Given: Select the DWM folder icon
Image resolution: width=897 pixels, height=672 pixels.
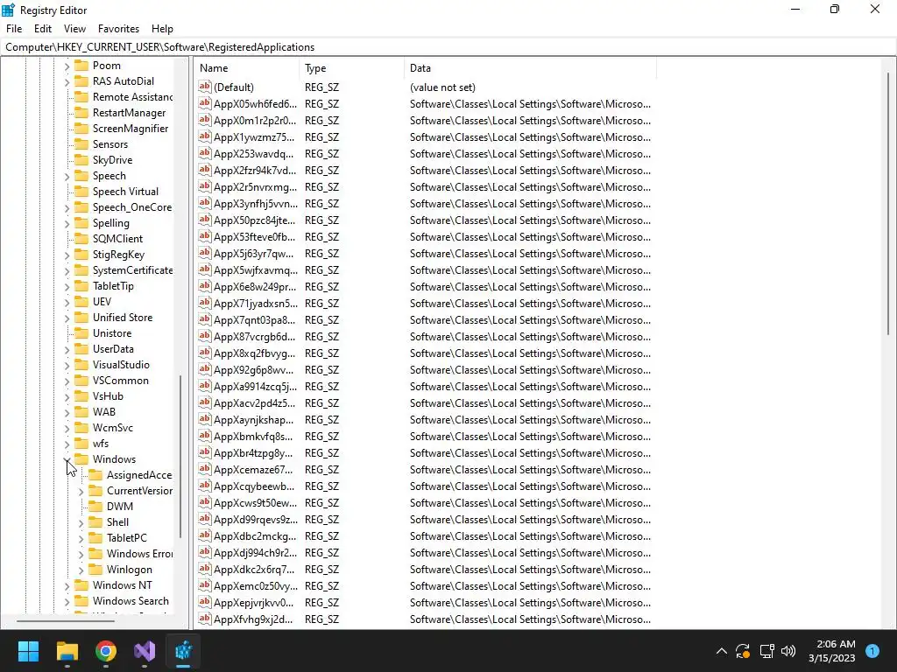Looking at the screenshot, I should point(95,507).
